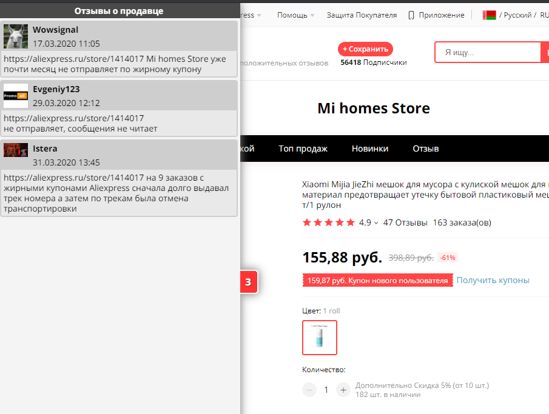Viewport: 549px width, 414px height.
Task: Decrease quantity with the minus button
Action: [309, 390]
